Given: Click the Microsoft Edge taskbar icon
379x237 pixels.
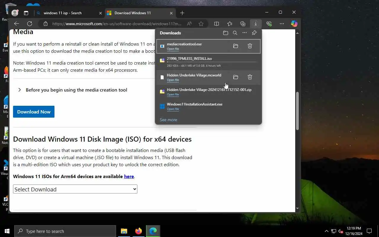Looking at the screenshot, I should pyautogui.click(x=153, y=231).
